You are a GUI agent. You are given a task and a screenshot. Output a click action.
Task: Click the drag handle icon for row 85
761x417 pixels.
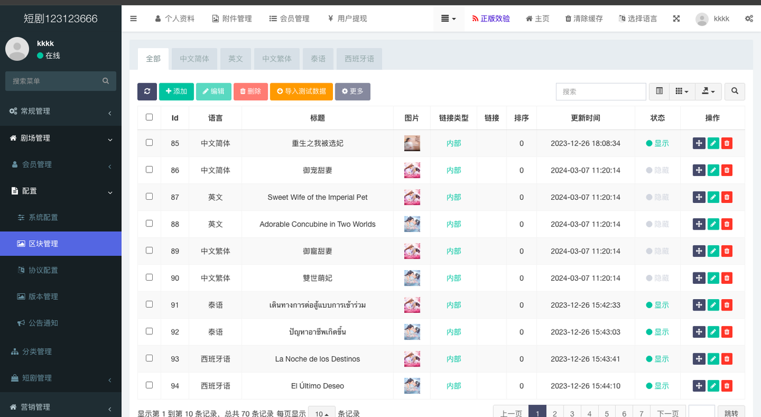[x=699, y=143]
